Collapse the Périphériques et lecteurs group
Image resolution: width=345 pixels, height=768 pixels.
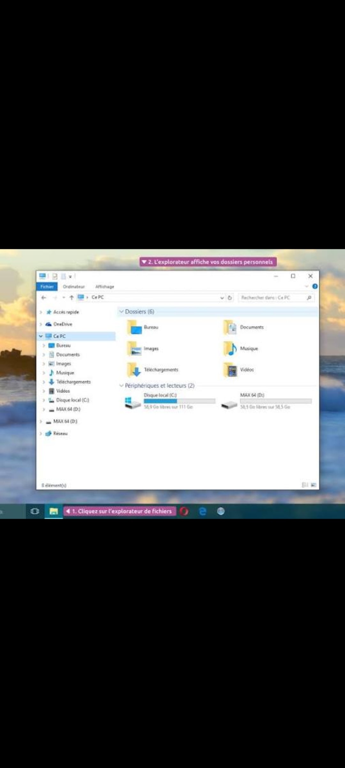pos(121,386)
